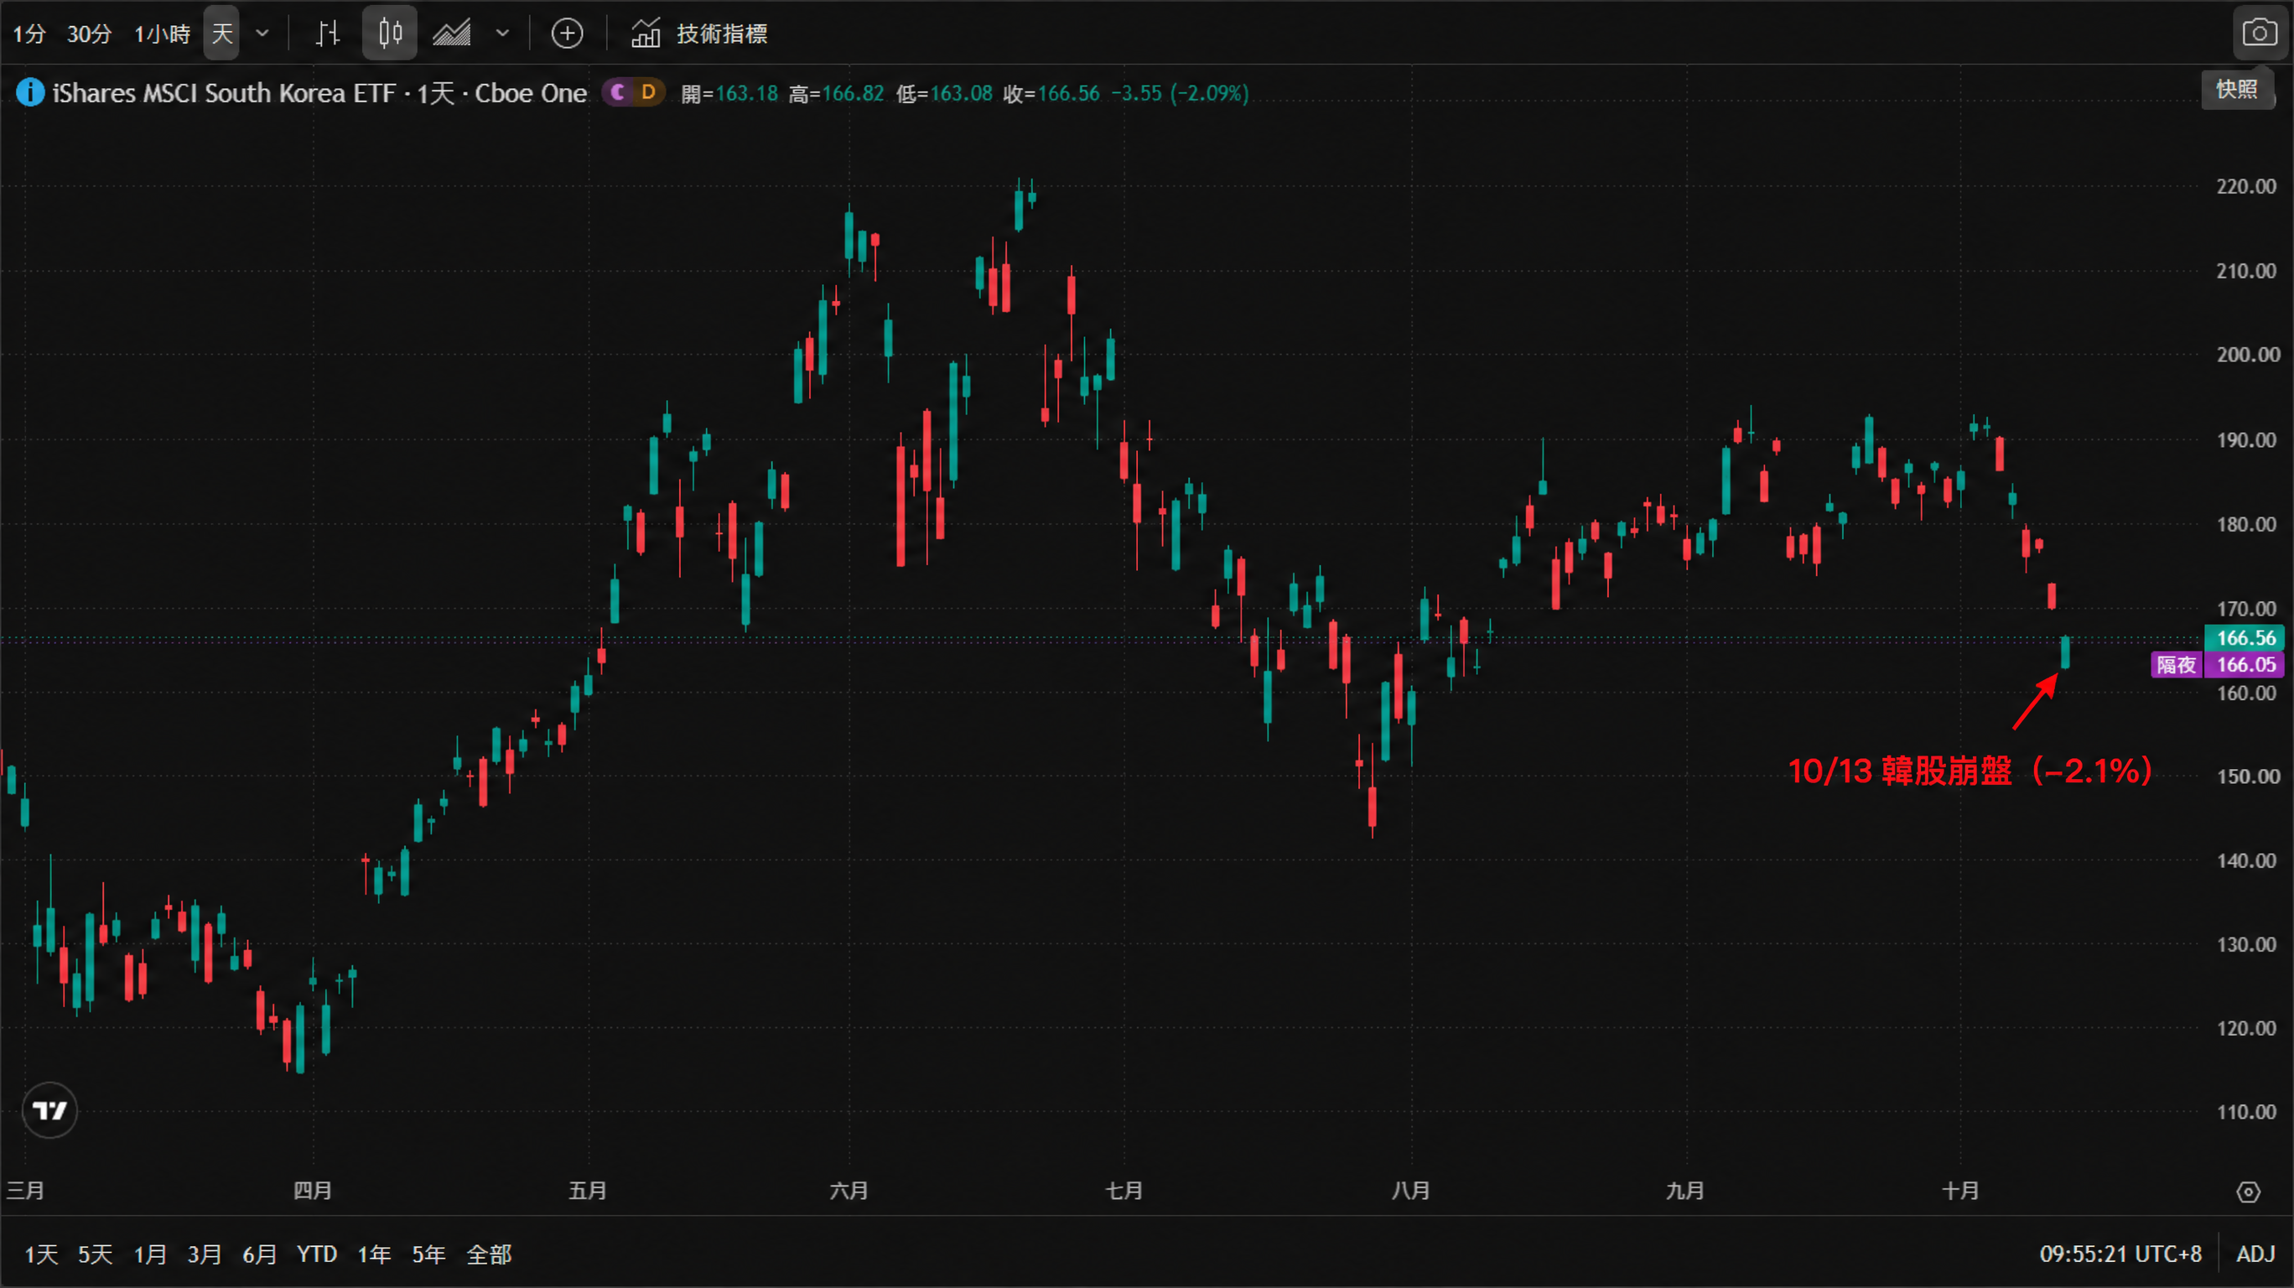Set range to 3月
The width and height of the screenshot is (2294, 1288).
204,1255
